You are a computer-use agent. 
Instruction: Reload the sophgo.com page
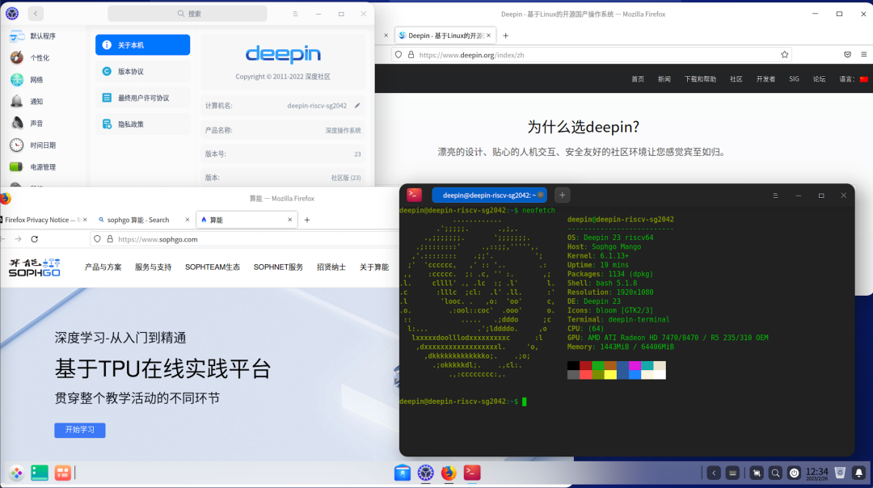coord(35,238)
